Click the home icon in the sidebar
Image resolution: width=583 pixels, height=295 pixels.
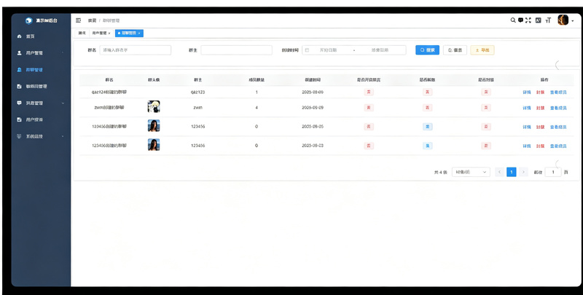(20, 36)
